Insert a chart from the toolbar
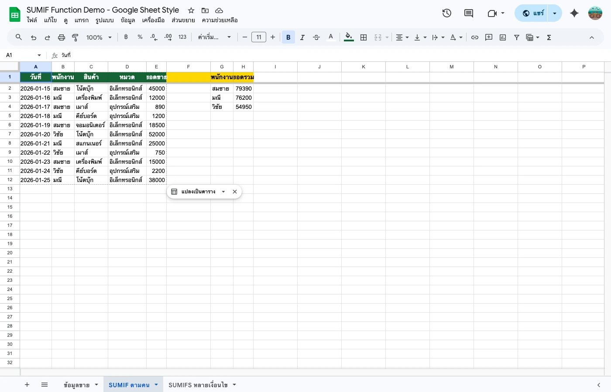 [x=503, y=37]
